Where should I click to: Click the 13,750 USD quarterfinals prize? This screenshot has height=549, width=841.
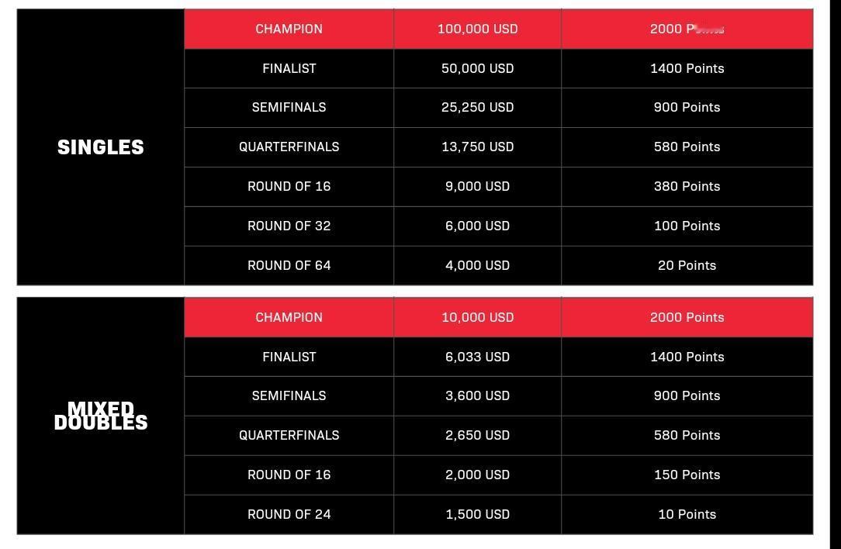pos(477,147)
